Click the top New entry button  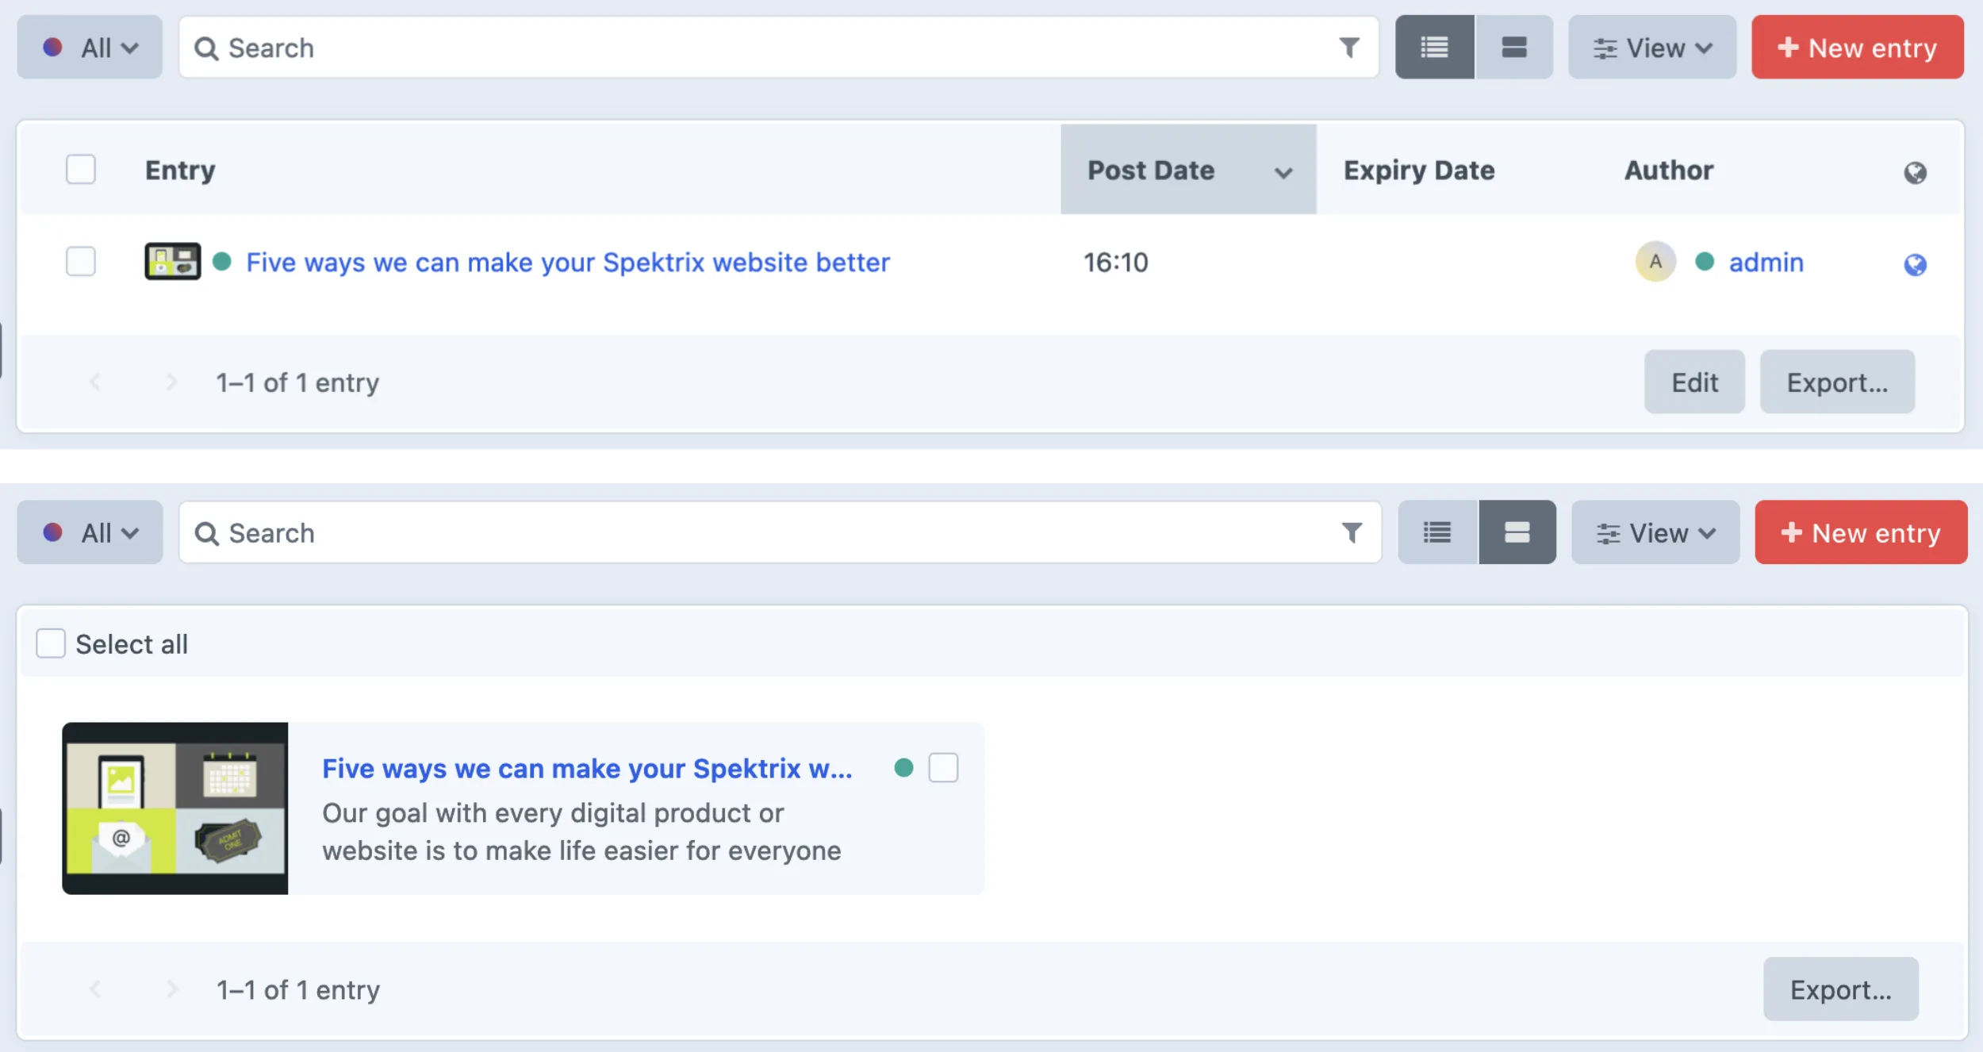coord(1857,48)
